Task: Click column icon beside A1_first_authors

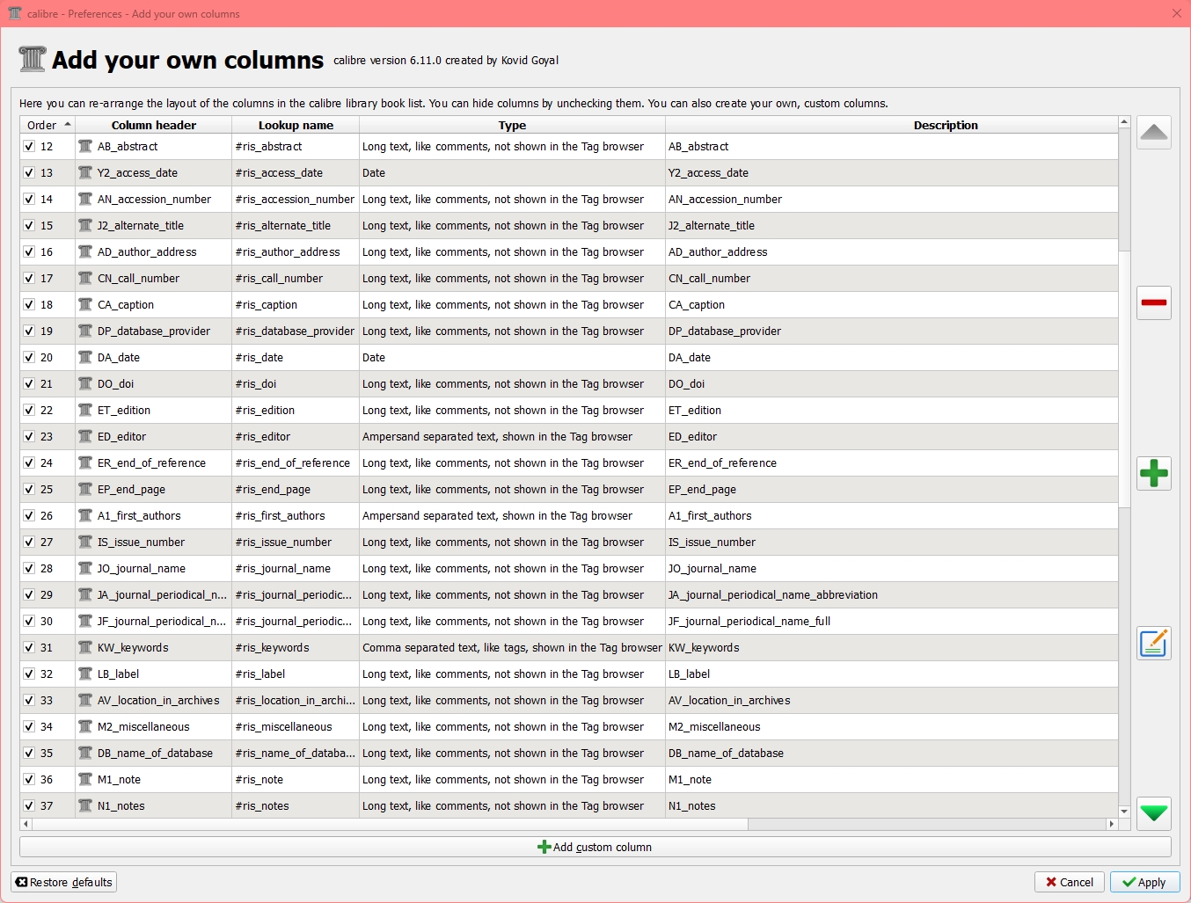Action: pyautogui.click(x=85, y=516)
